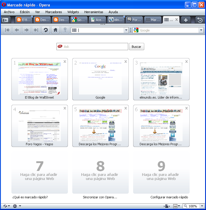
Task: Open the zoom percentage dropdown
Action: click(x=202, y=206)
